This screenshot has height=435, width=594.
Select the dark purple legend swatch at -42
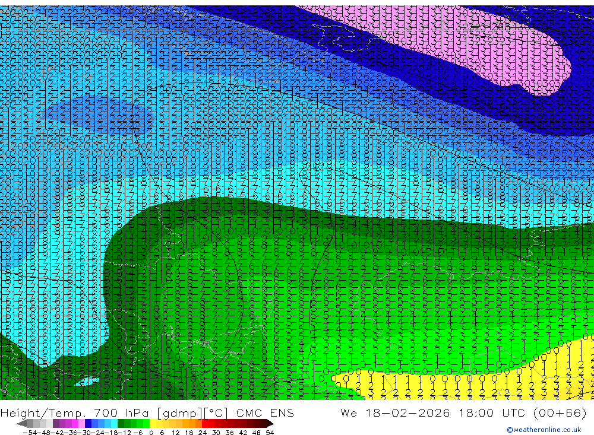click(x=56, y=424)
